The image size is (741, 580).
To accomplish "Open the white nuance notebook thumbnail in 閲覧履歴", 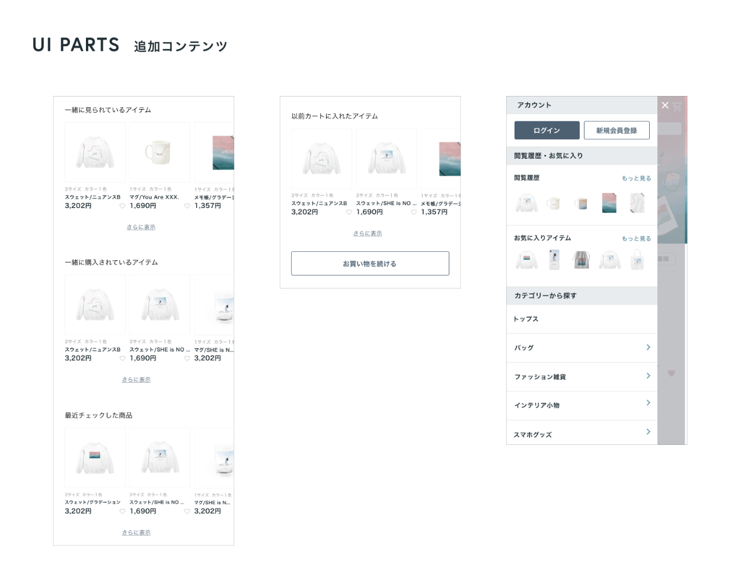I will click(x=637, y=203).
